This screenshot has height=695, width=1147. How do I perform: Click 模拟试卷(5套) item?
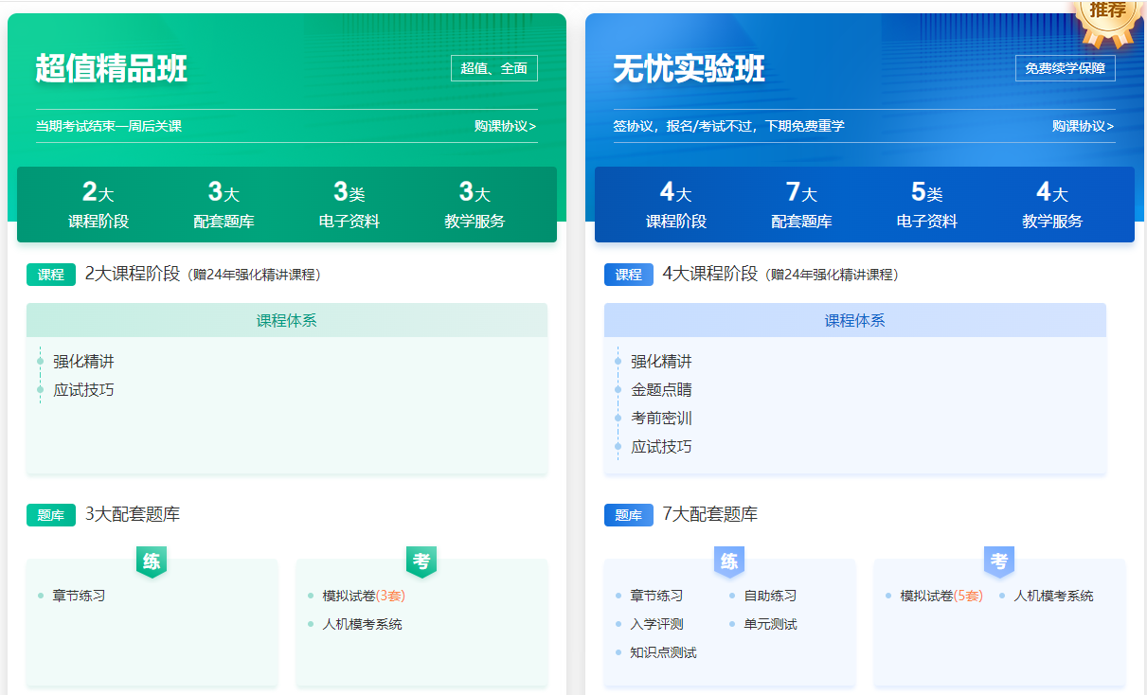(941, 596)
